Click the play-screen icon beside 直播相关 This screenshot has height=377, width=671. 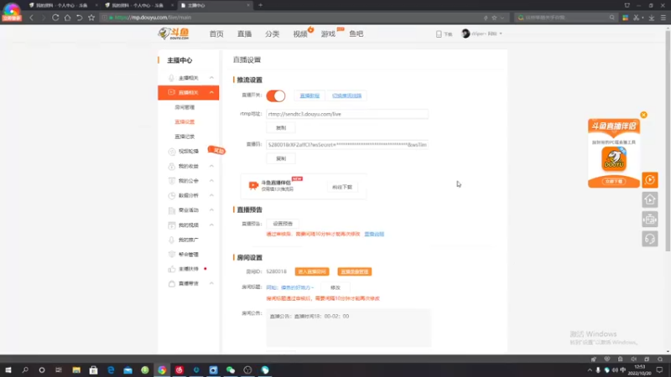pyautogui.click(x=171, y=92)
